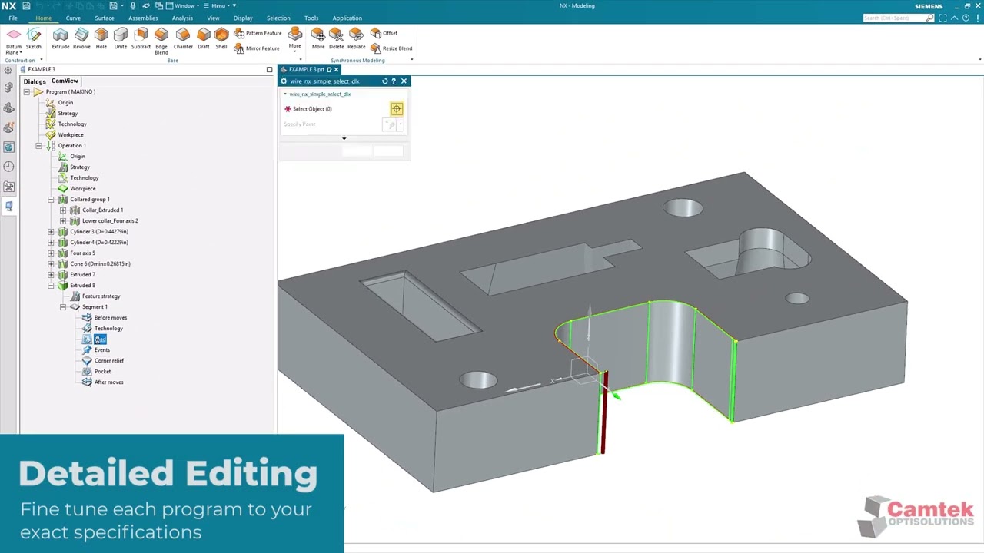Click the Offset Region tool
Viewport: 984px width, 553px height.
(384, 33)
